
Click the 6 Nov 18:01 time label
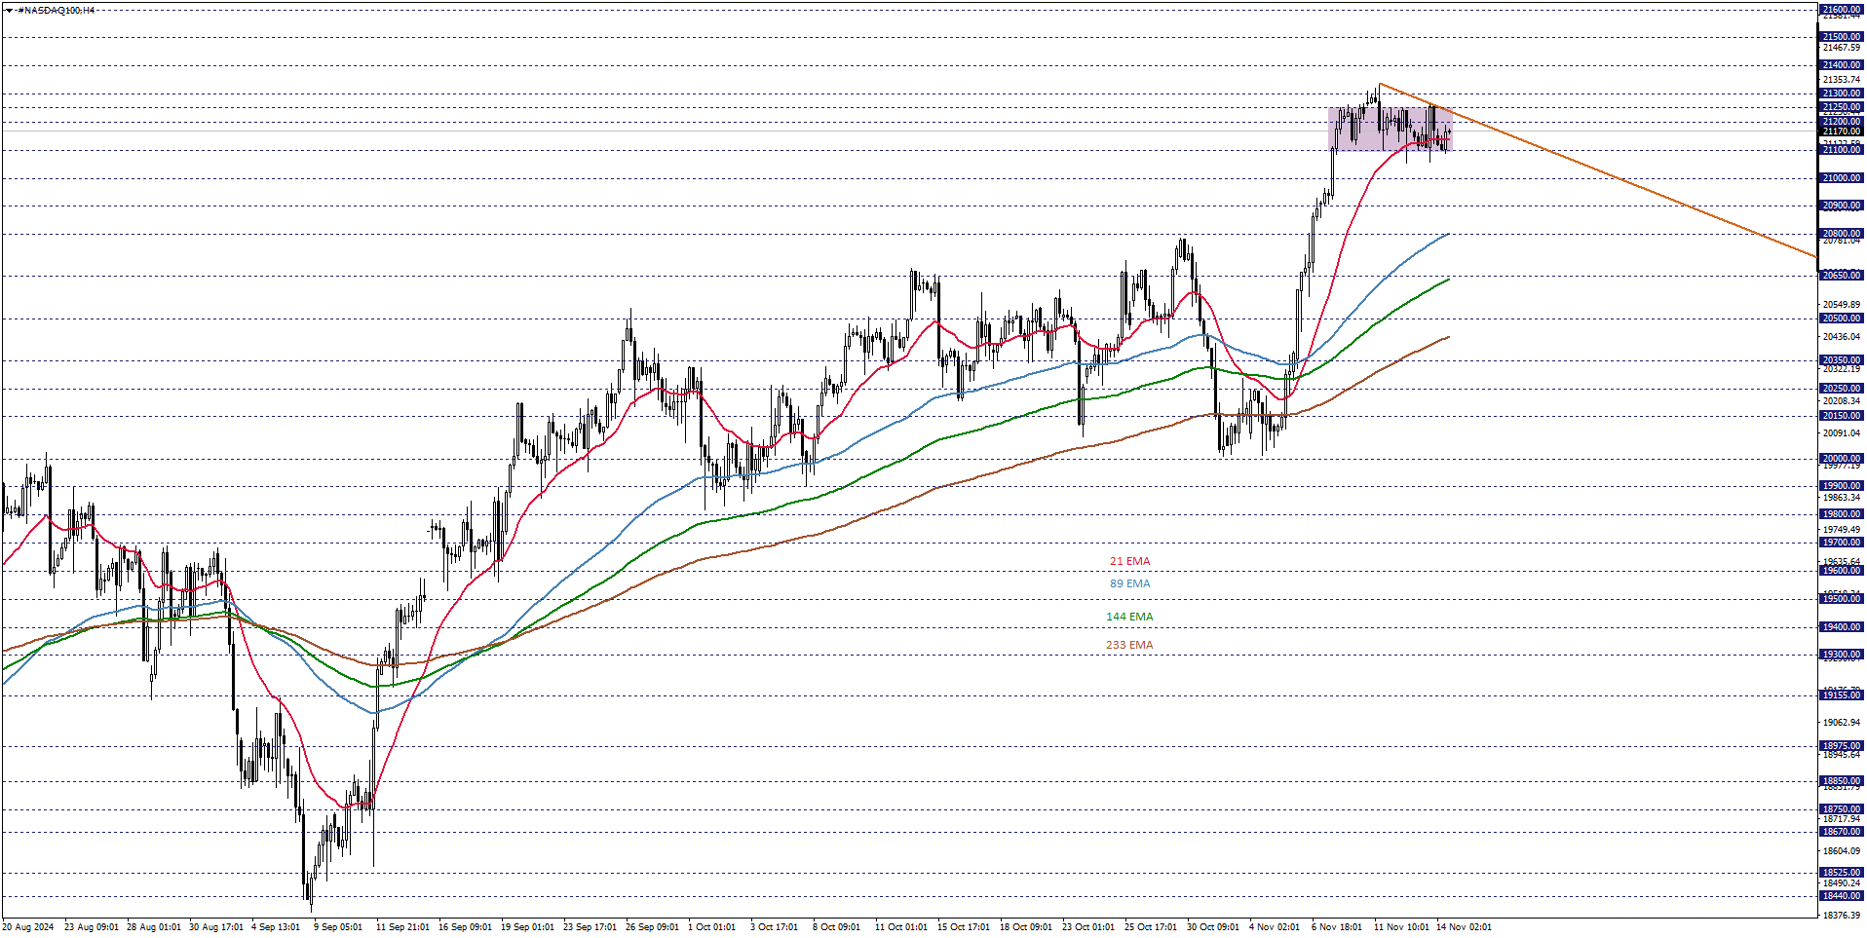(1337, 927)
